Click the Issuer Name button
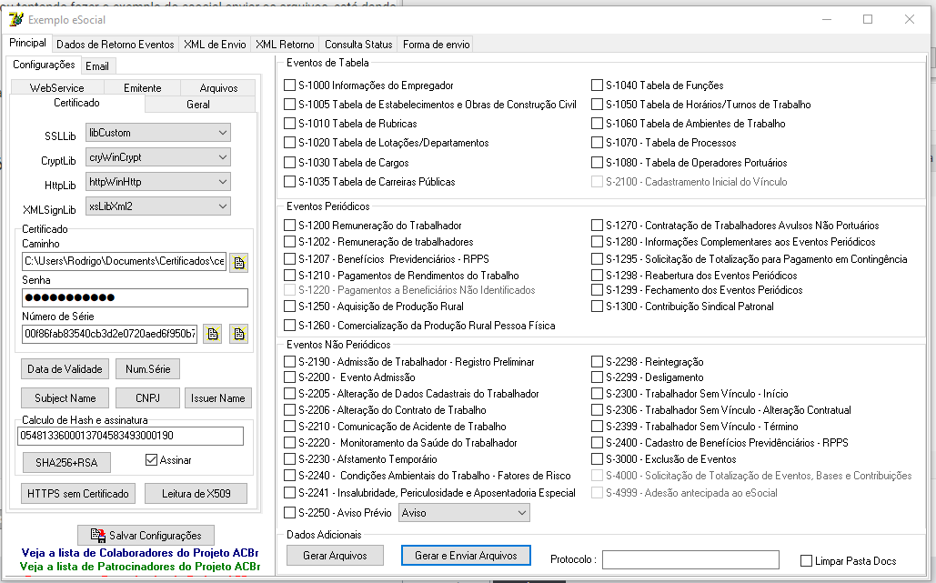Image resolution: width=936 pixels, height=583 pixels. (218, 398)
